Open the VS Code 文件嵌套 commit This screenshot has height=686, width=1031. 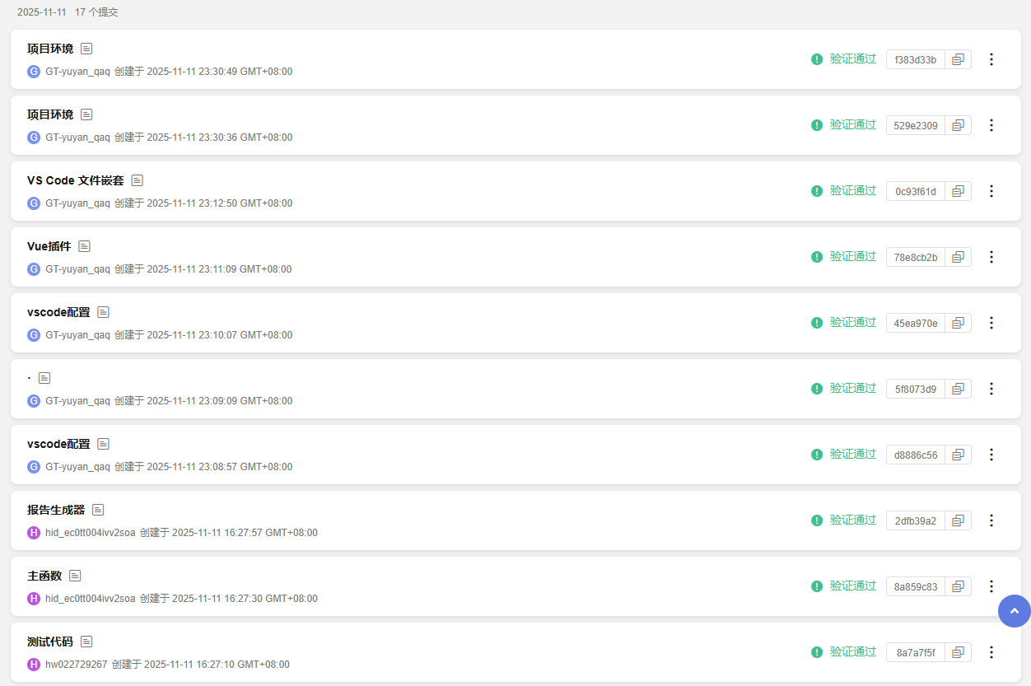click(76, 180)
